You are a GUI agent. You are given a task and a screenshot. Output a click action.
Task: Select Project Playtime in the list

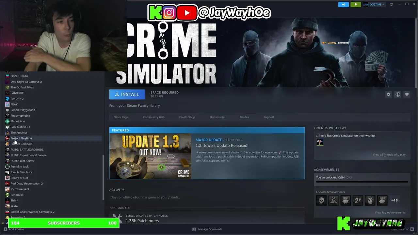(x=21, y=138)
